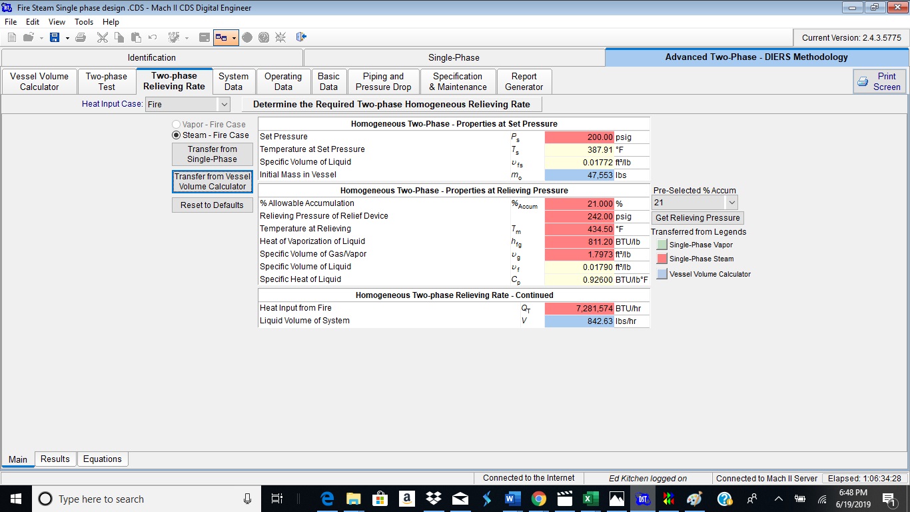Click the Set Pressure value field
Viewport: 910px width, 512px height.
580,137
